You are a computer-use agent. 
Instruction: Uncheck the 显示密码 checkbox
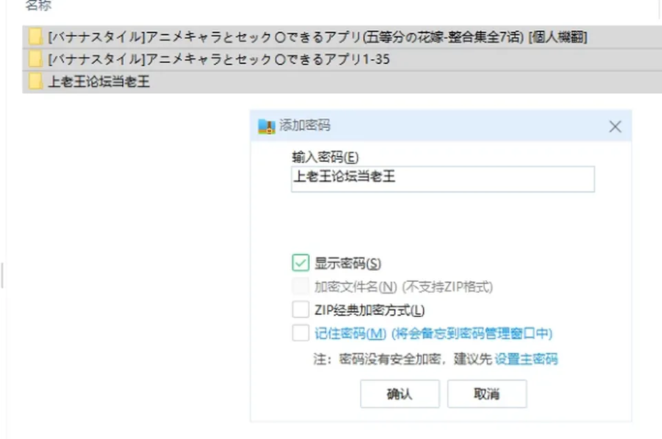(x=301, y=263)
